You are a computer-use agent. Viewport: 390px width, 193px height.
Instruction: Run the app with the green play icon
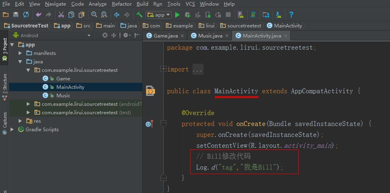[177, 15]
